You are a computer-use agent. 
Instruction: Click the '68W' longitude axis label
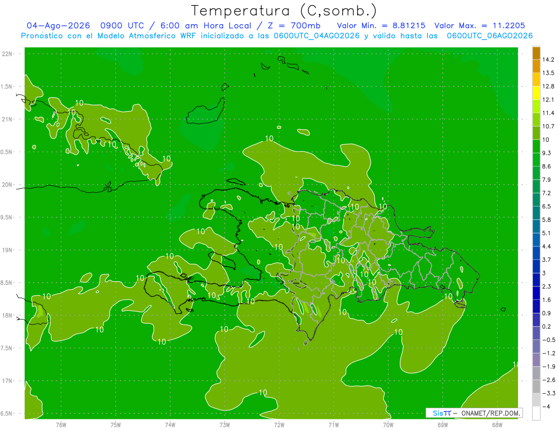[x=497, y=425]
